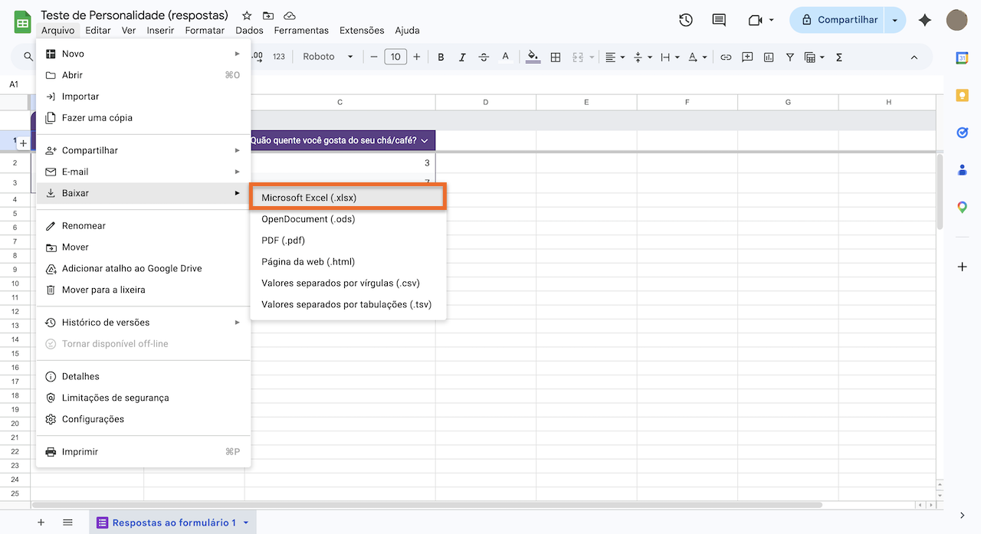Viewport: 981px width, 534px height.
Task: Insert a link with chain icon
Action: pos(726,57)
